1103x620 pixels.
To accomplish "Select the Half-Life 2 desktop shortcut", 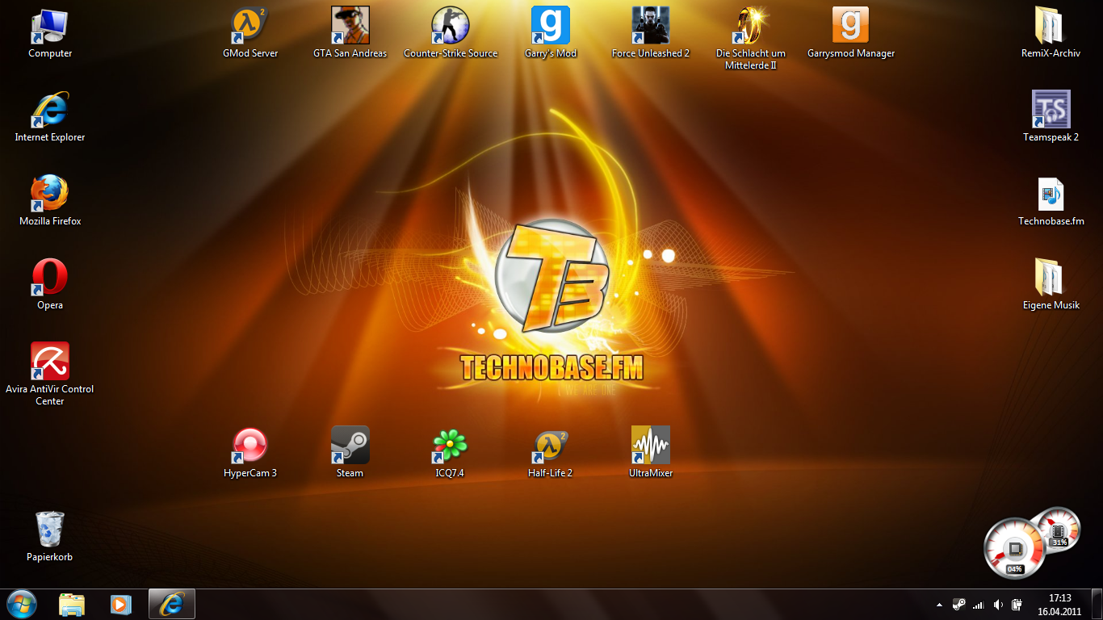I will click(x=550, y=446).
